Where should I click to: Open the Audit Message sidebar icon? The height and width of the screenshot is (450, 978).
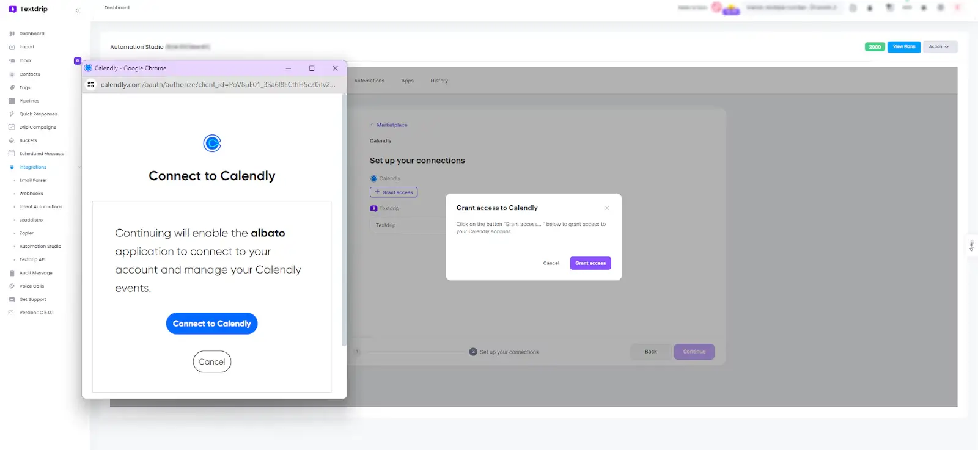(12, 273)
